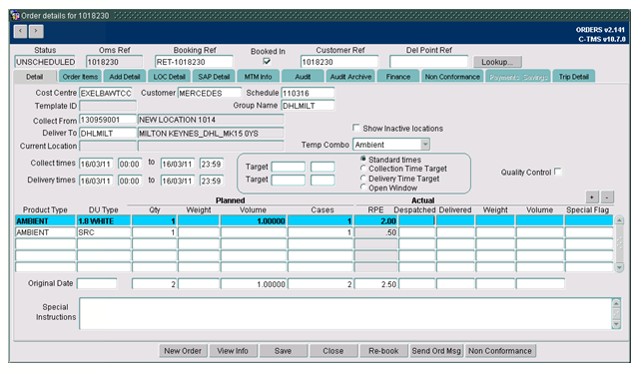Select the 1.8 WHITE DU Type cell
The height and width of the screenshot is (371, 636).
click(x=104, y=221)
